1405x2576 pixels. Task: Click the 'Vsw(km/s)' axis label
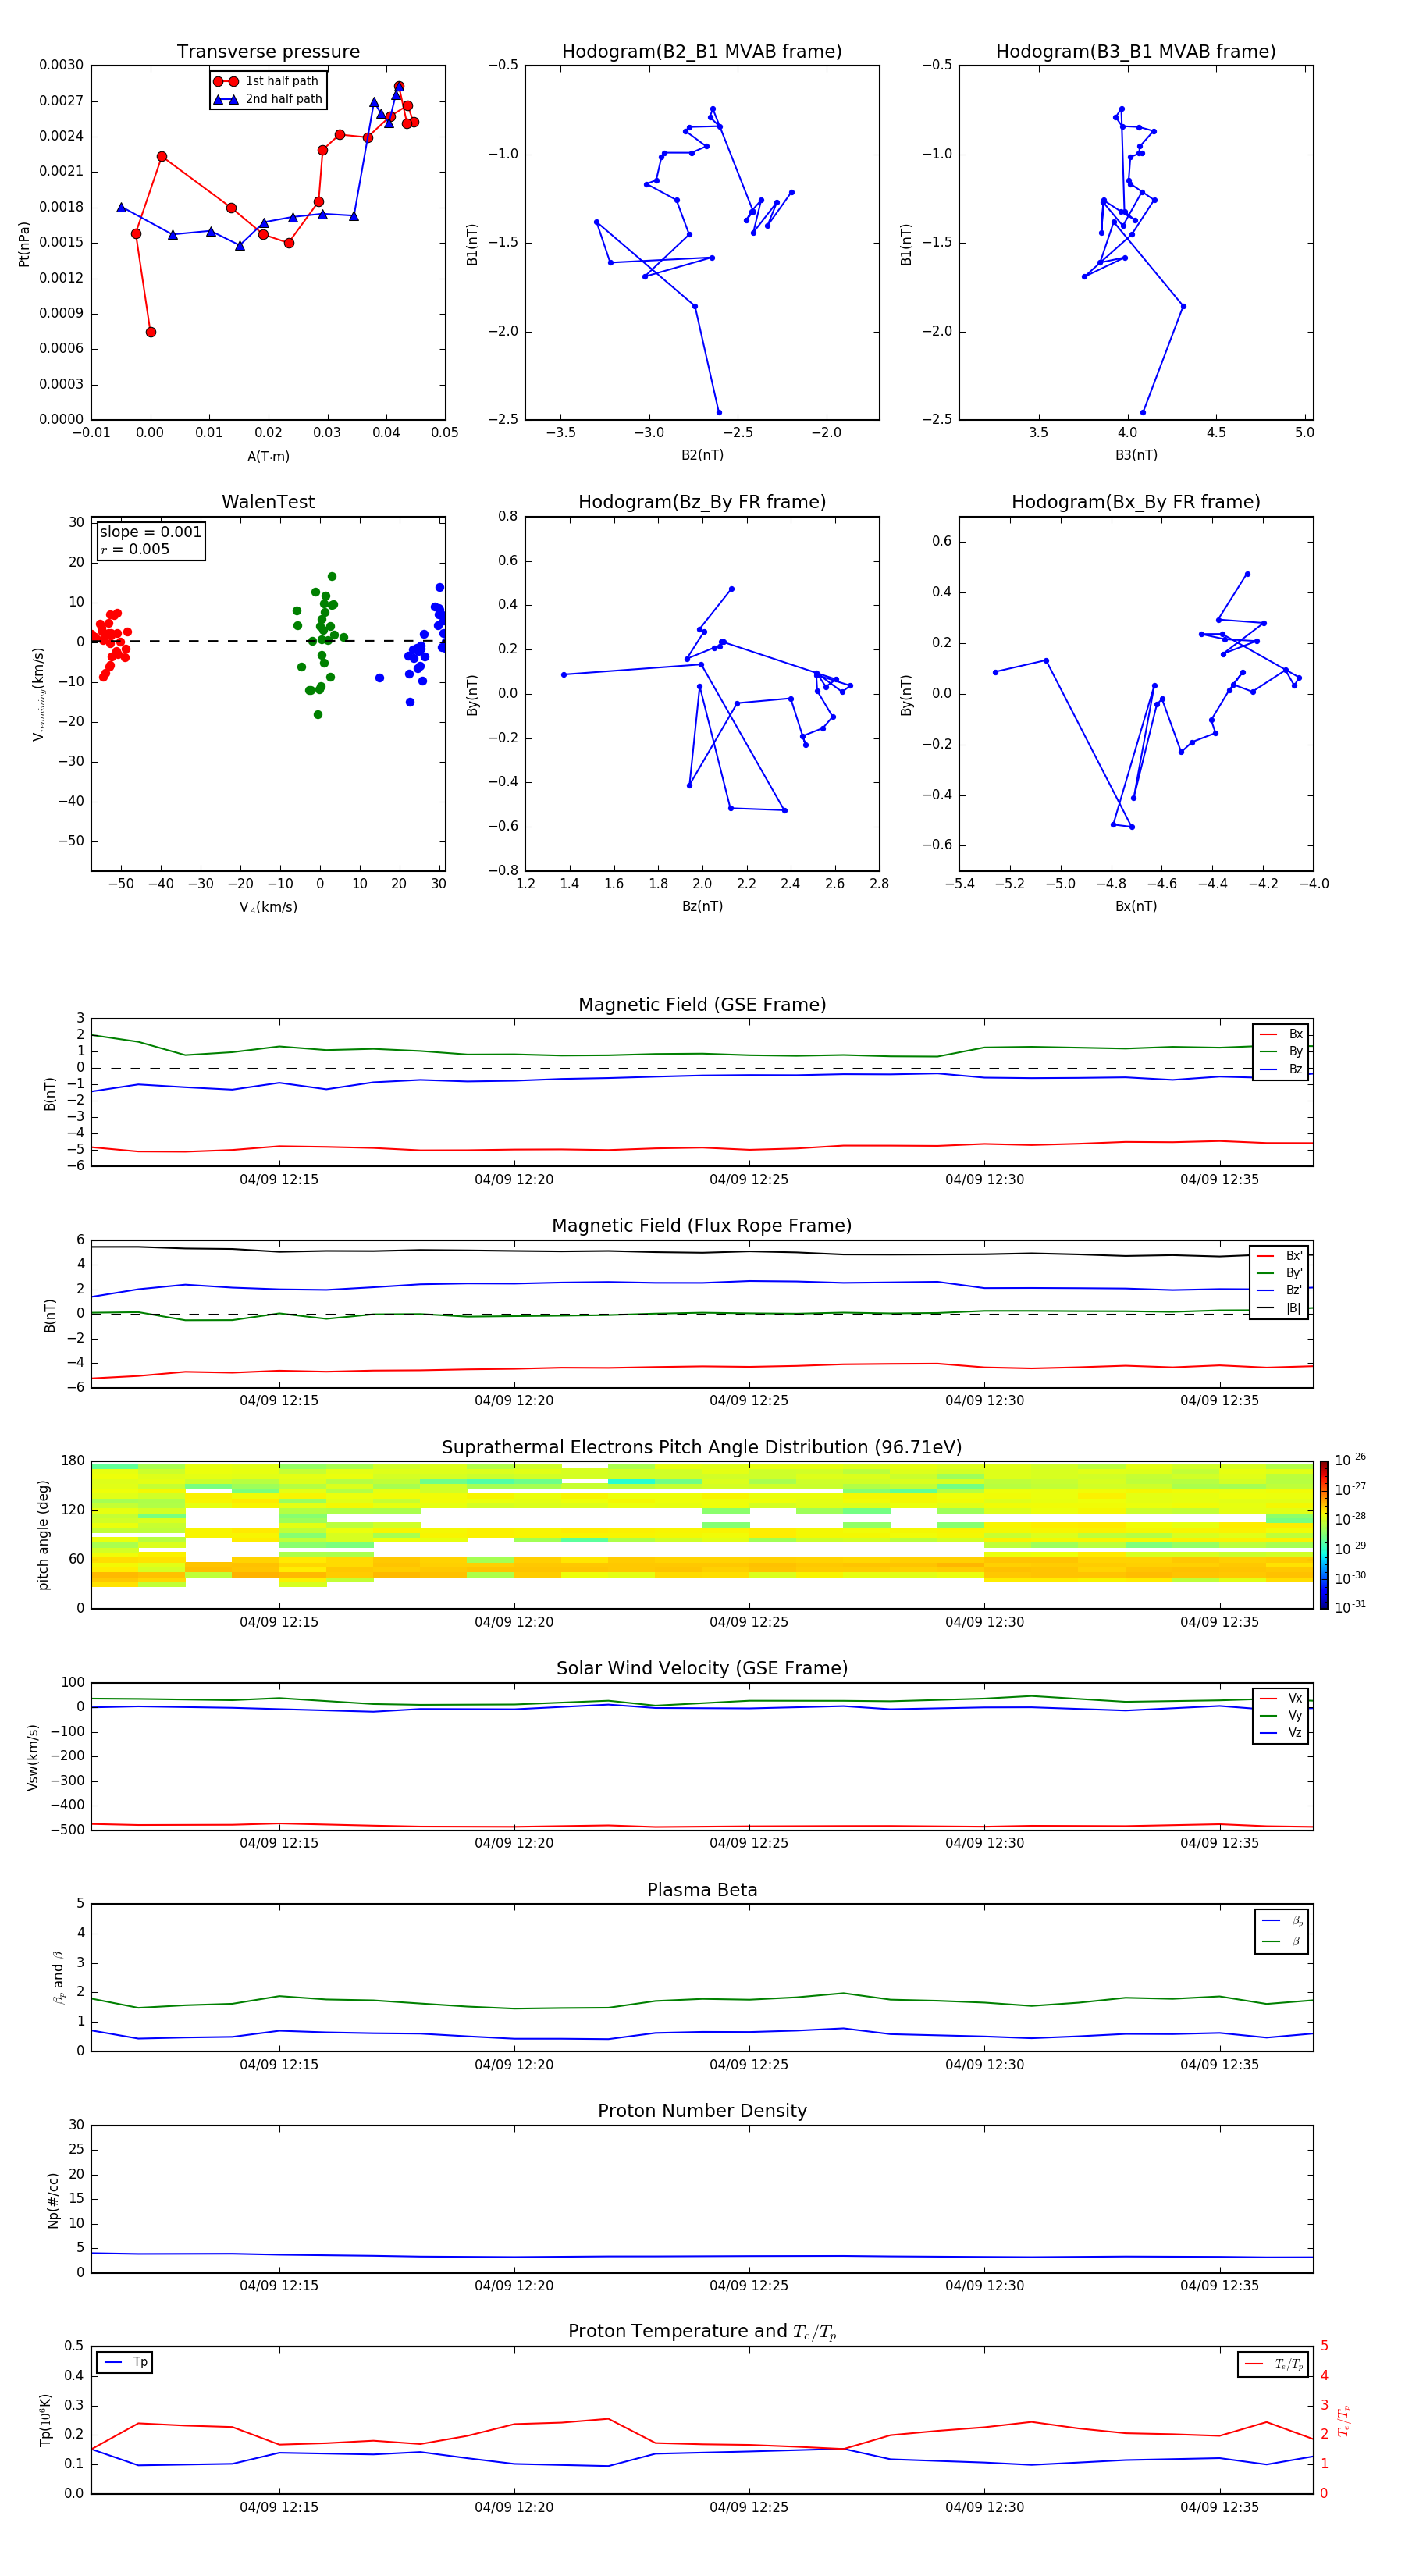click(33, 1757)
